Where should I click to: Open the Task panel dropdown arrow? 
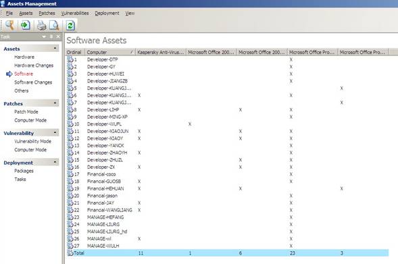pyautogui.click(x=44, y=36)
